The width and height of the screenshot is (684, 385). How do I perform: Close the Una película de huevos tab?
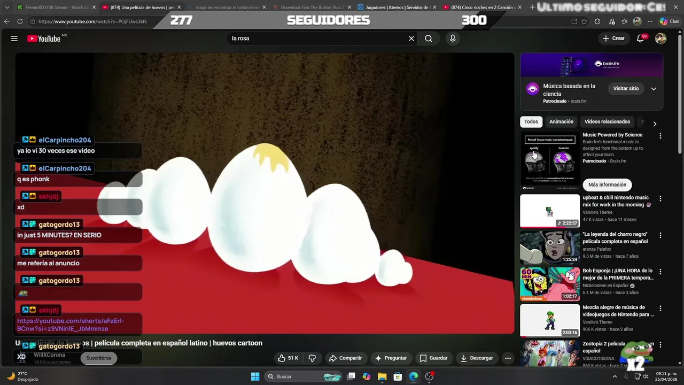[179, 7]
